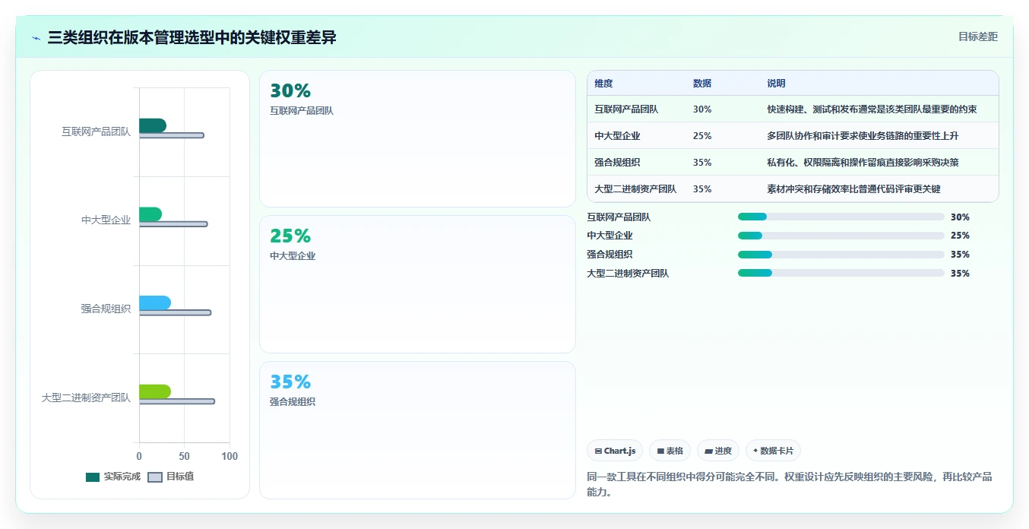The width and height of the screenshot is (1029, 529).
Task: Click description 素材冲突和存储效率比普通代码评审更关键
Action: click(x=853, y=189)
